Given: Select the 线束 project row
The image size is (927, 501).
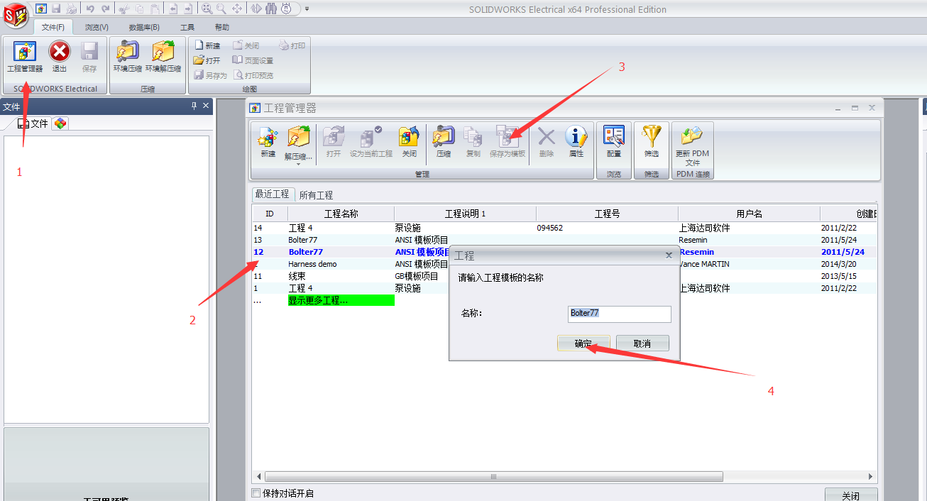Looking at the screenshot, I should tap(564, 276).
